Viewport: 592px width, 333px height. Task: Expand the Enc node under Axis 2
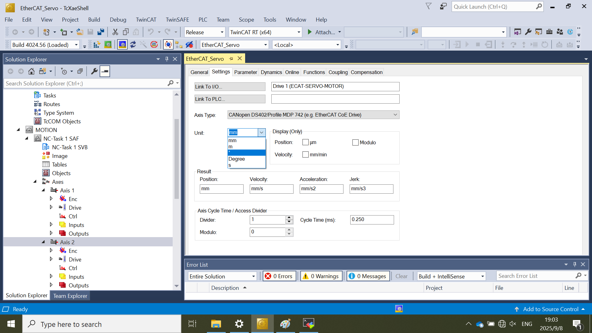(x=51, y=251)
